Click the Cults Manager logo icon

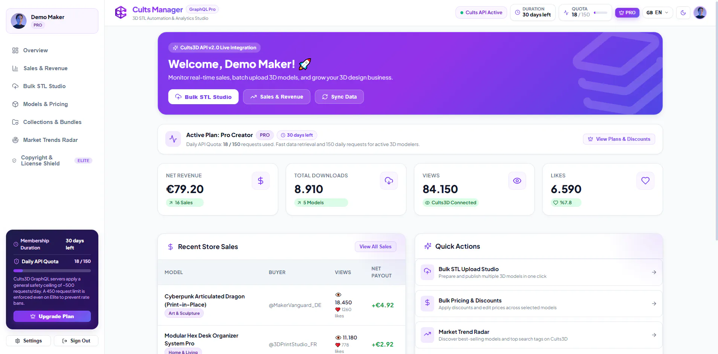[x=121, y=12]
